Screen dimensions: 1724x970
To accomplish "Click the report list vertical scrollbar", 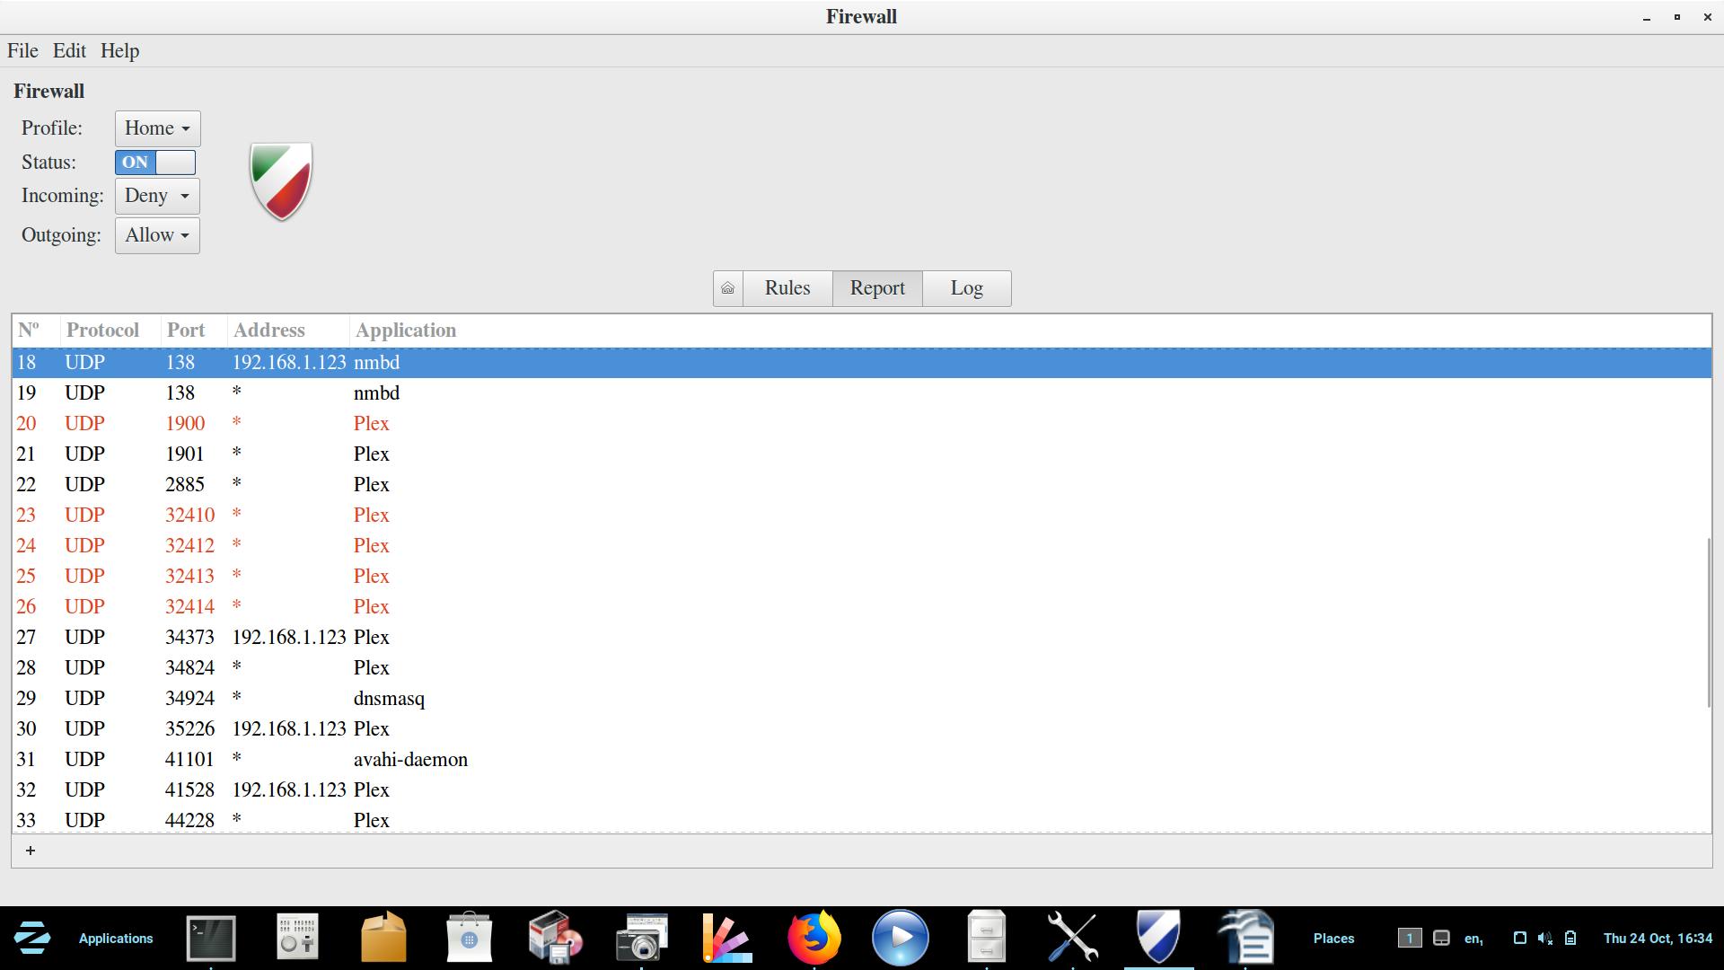I will coord(1708,622).
